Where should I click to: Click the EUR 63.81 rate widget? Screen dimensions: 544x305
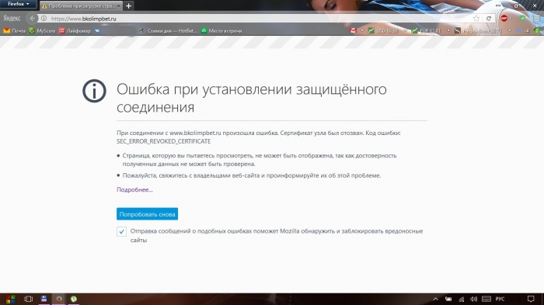[x=426, y=30]
